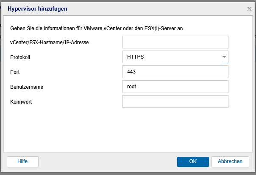Click the Benutzername label
The width and height of the screenshot is (256, 175).
pyautogui.click(x=27, y=87)
